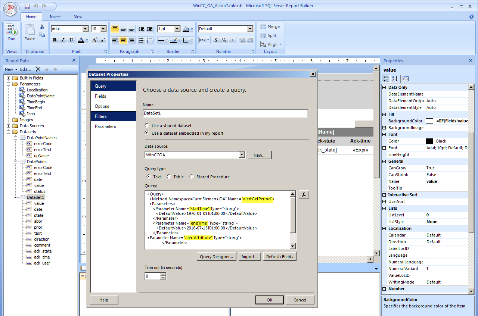
Task: Click the Cut scissors icon
Action: point(42,26)
